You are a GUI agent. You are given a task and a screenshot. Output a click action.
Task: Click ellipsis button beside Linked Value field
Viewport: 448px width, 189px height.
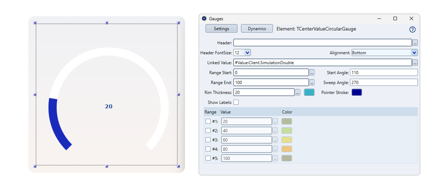pos(415,63)
